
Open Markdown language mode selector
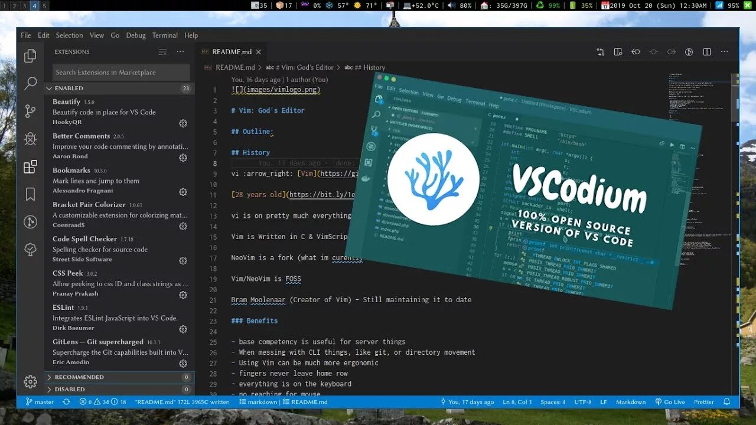[x=631, y=402]
